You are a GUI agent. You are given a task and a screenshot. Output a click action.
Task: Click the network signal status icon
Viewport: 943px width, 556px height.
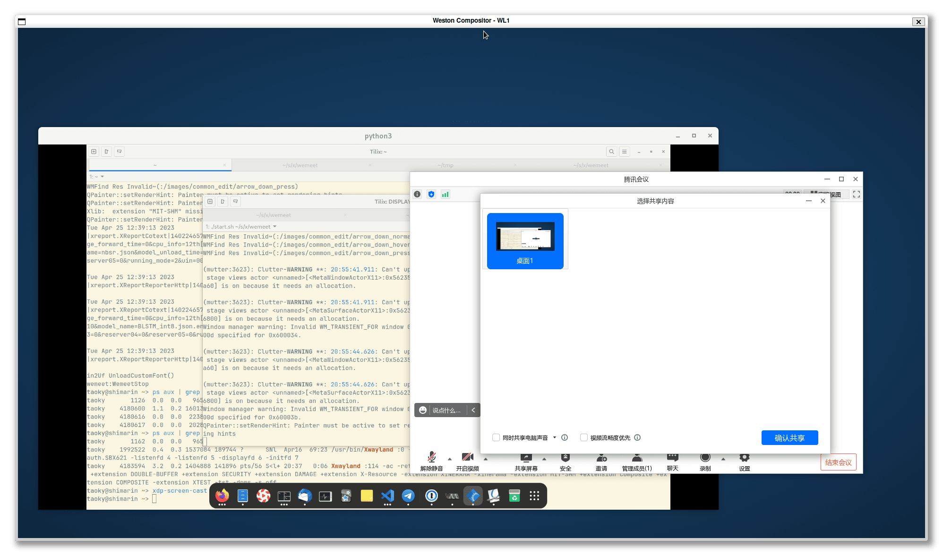click(445, 194)
